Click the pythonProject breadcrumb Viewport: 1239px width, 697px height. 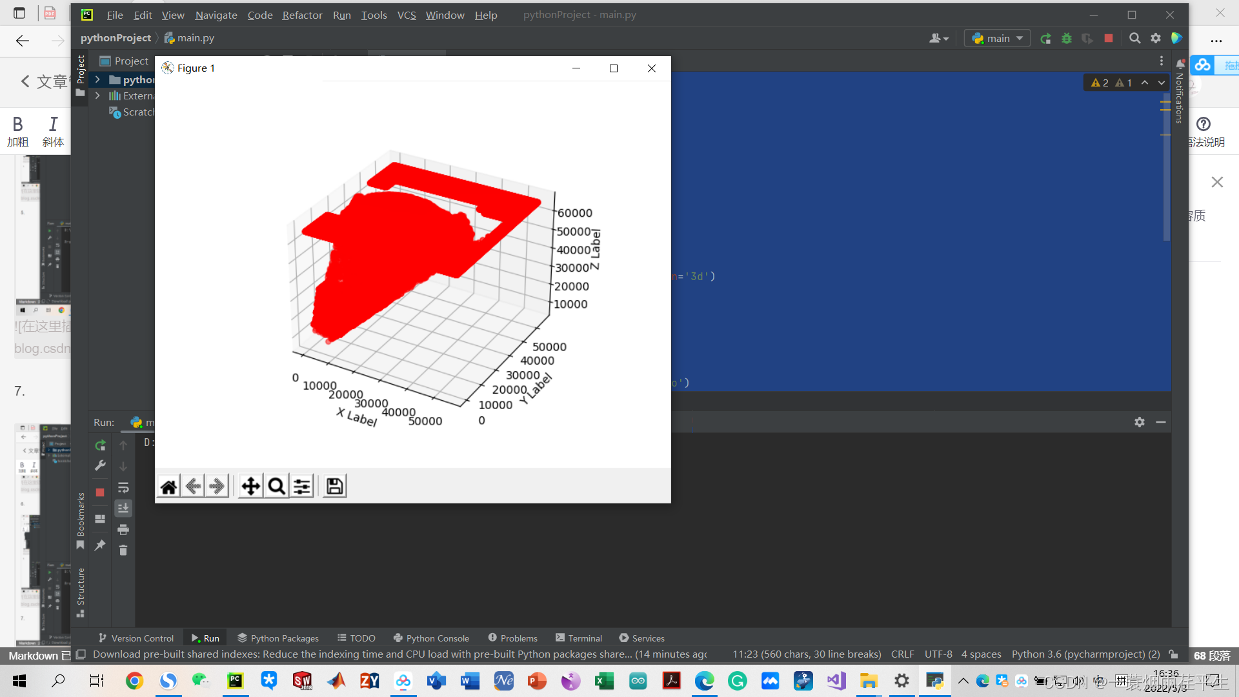point(116,38)
